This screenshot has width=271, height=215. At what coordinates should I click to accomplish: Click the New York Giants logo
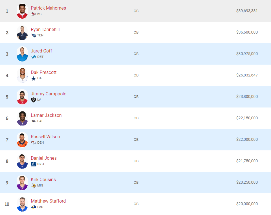34,164
